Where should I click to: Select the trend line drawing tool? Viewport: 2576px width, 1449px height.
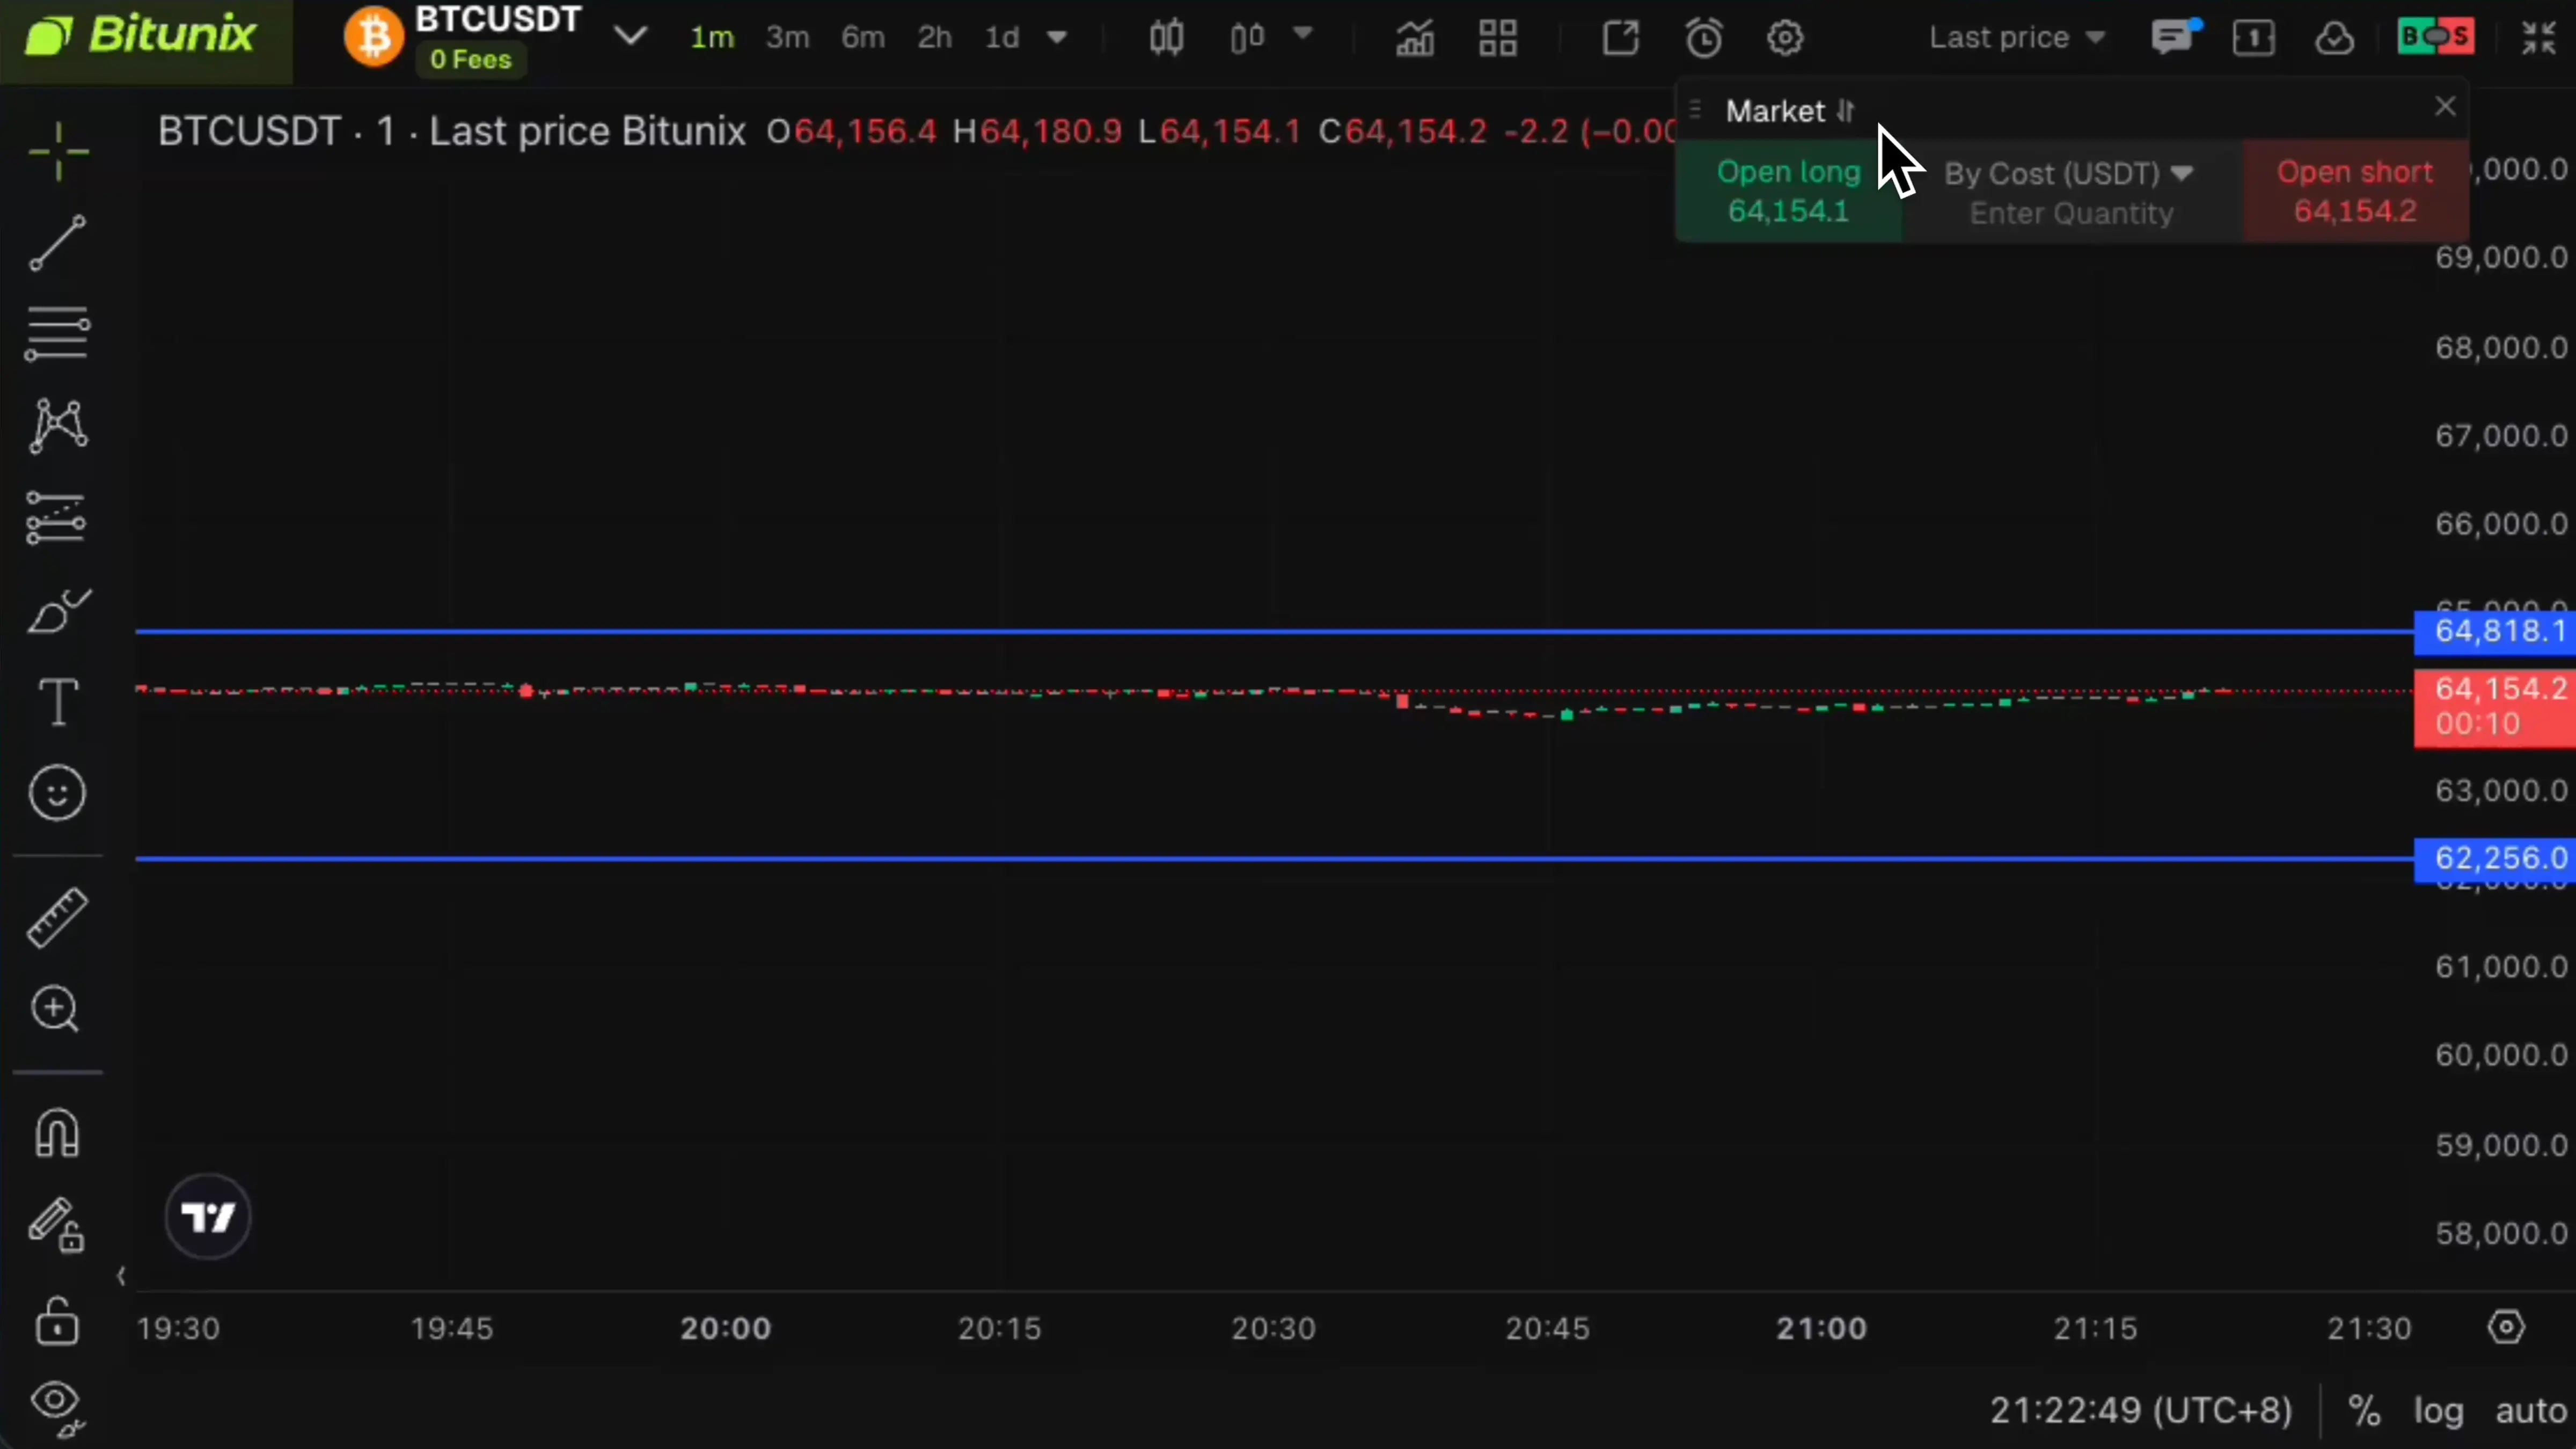58,243
